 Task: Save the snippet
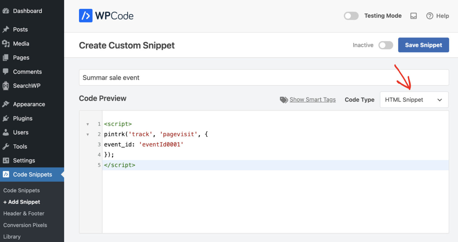pos(423,45)
